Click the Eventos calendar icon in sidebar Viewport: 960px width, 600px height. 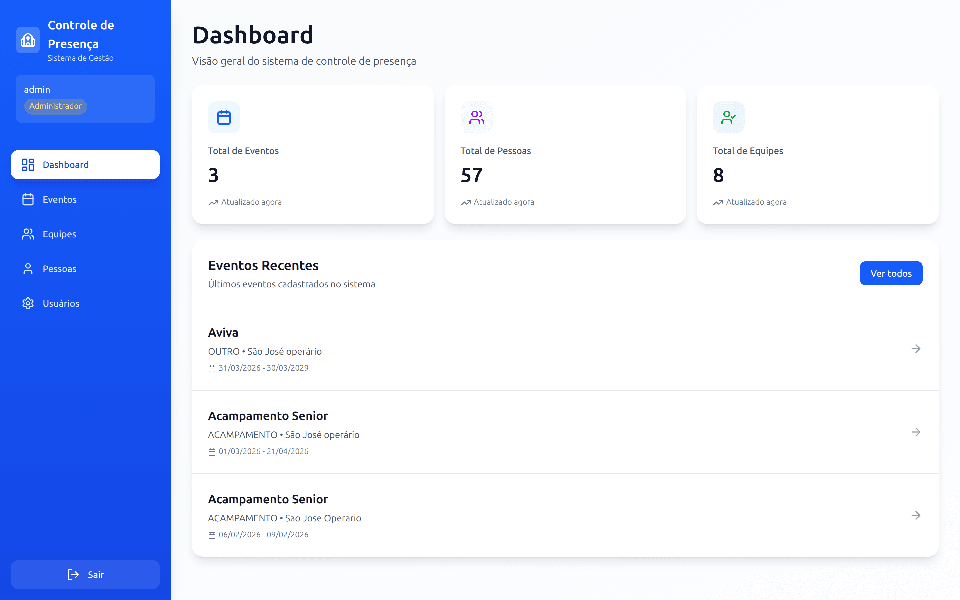(x=28, y=199)
